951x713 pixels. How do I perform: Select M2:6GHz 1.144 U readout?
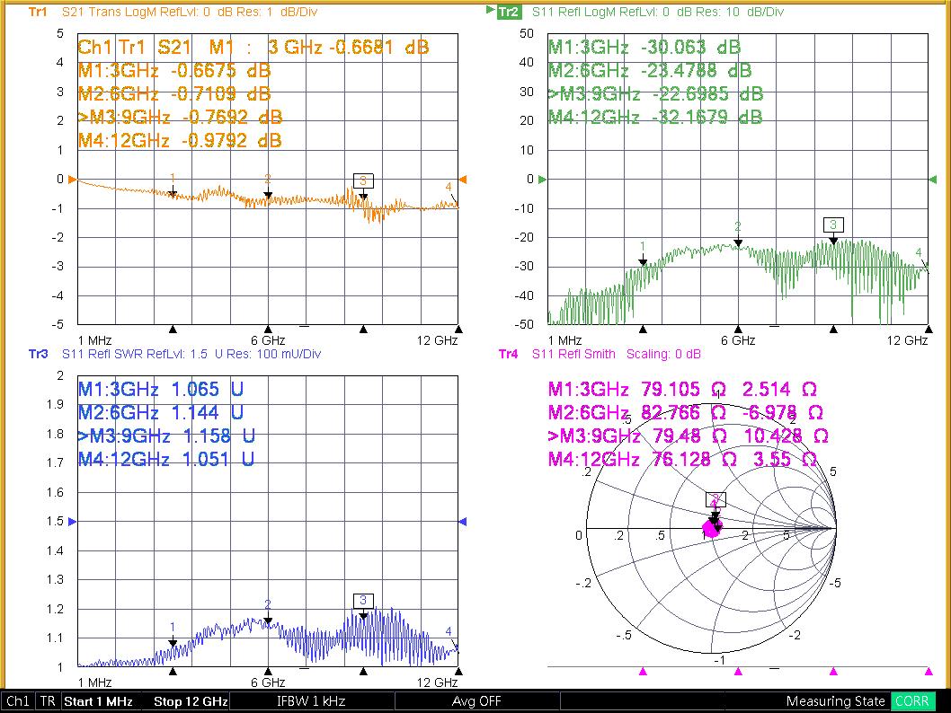pyautogui.click(x=161, y=412)
